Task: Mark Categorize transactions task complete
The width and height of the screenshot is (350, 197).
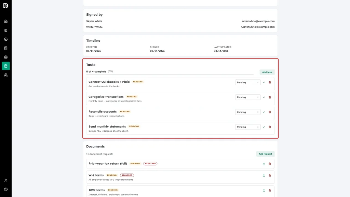Action: point(264,97)
